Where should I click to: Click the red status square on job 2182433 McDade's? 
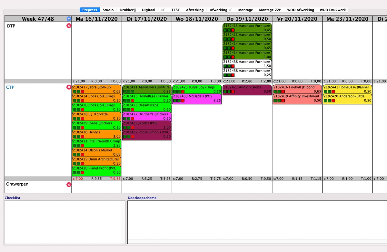point(183,101)
